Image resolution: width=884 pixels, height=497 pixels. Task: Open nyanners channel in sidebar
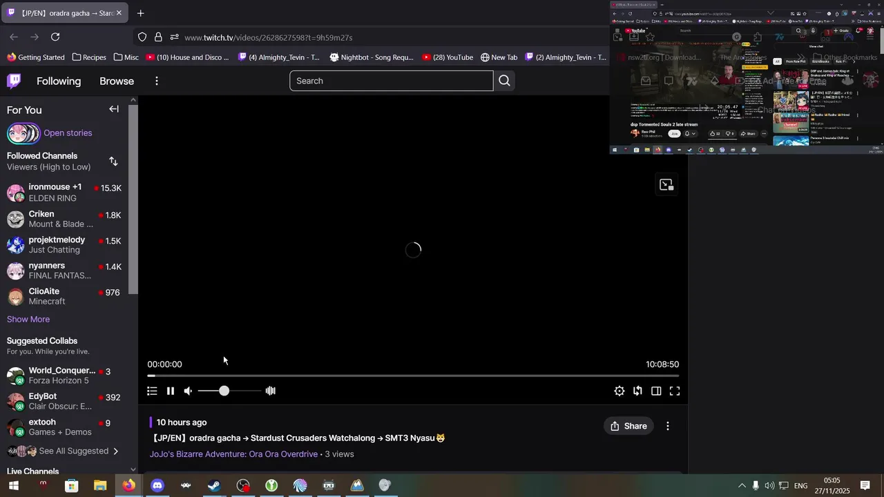tap(64, 271)
